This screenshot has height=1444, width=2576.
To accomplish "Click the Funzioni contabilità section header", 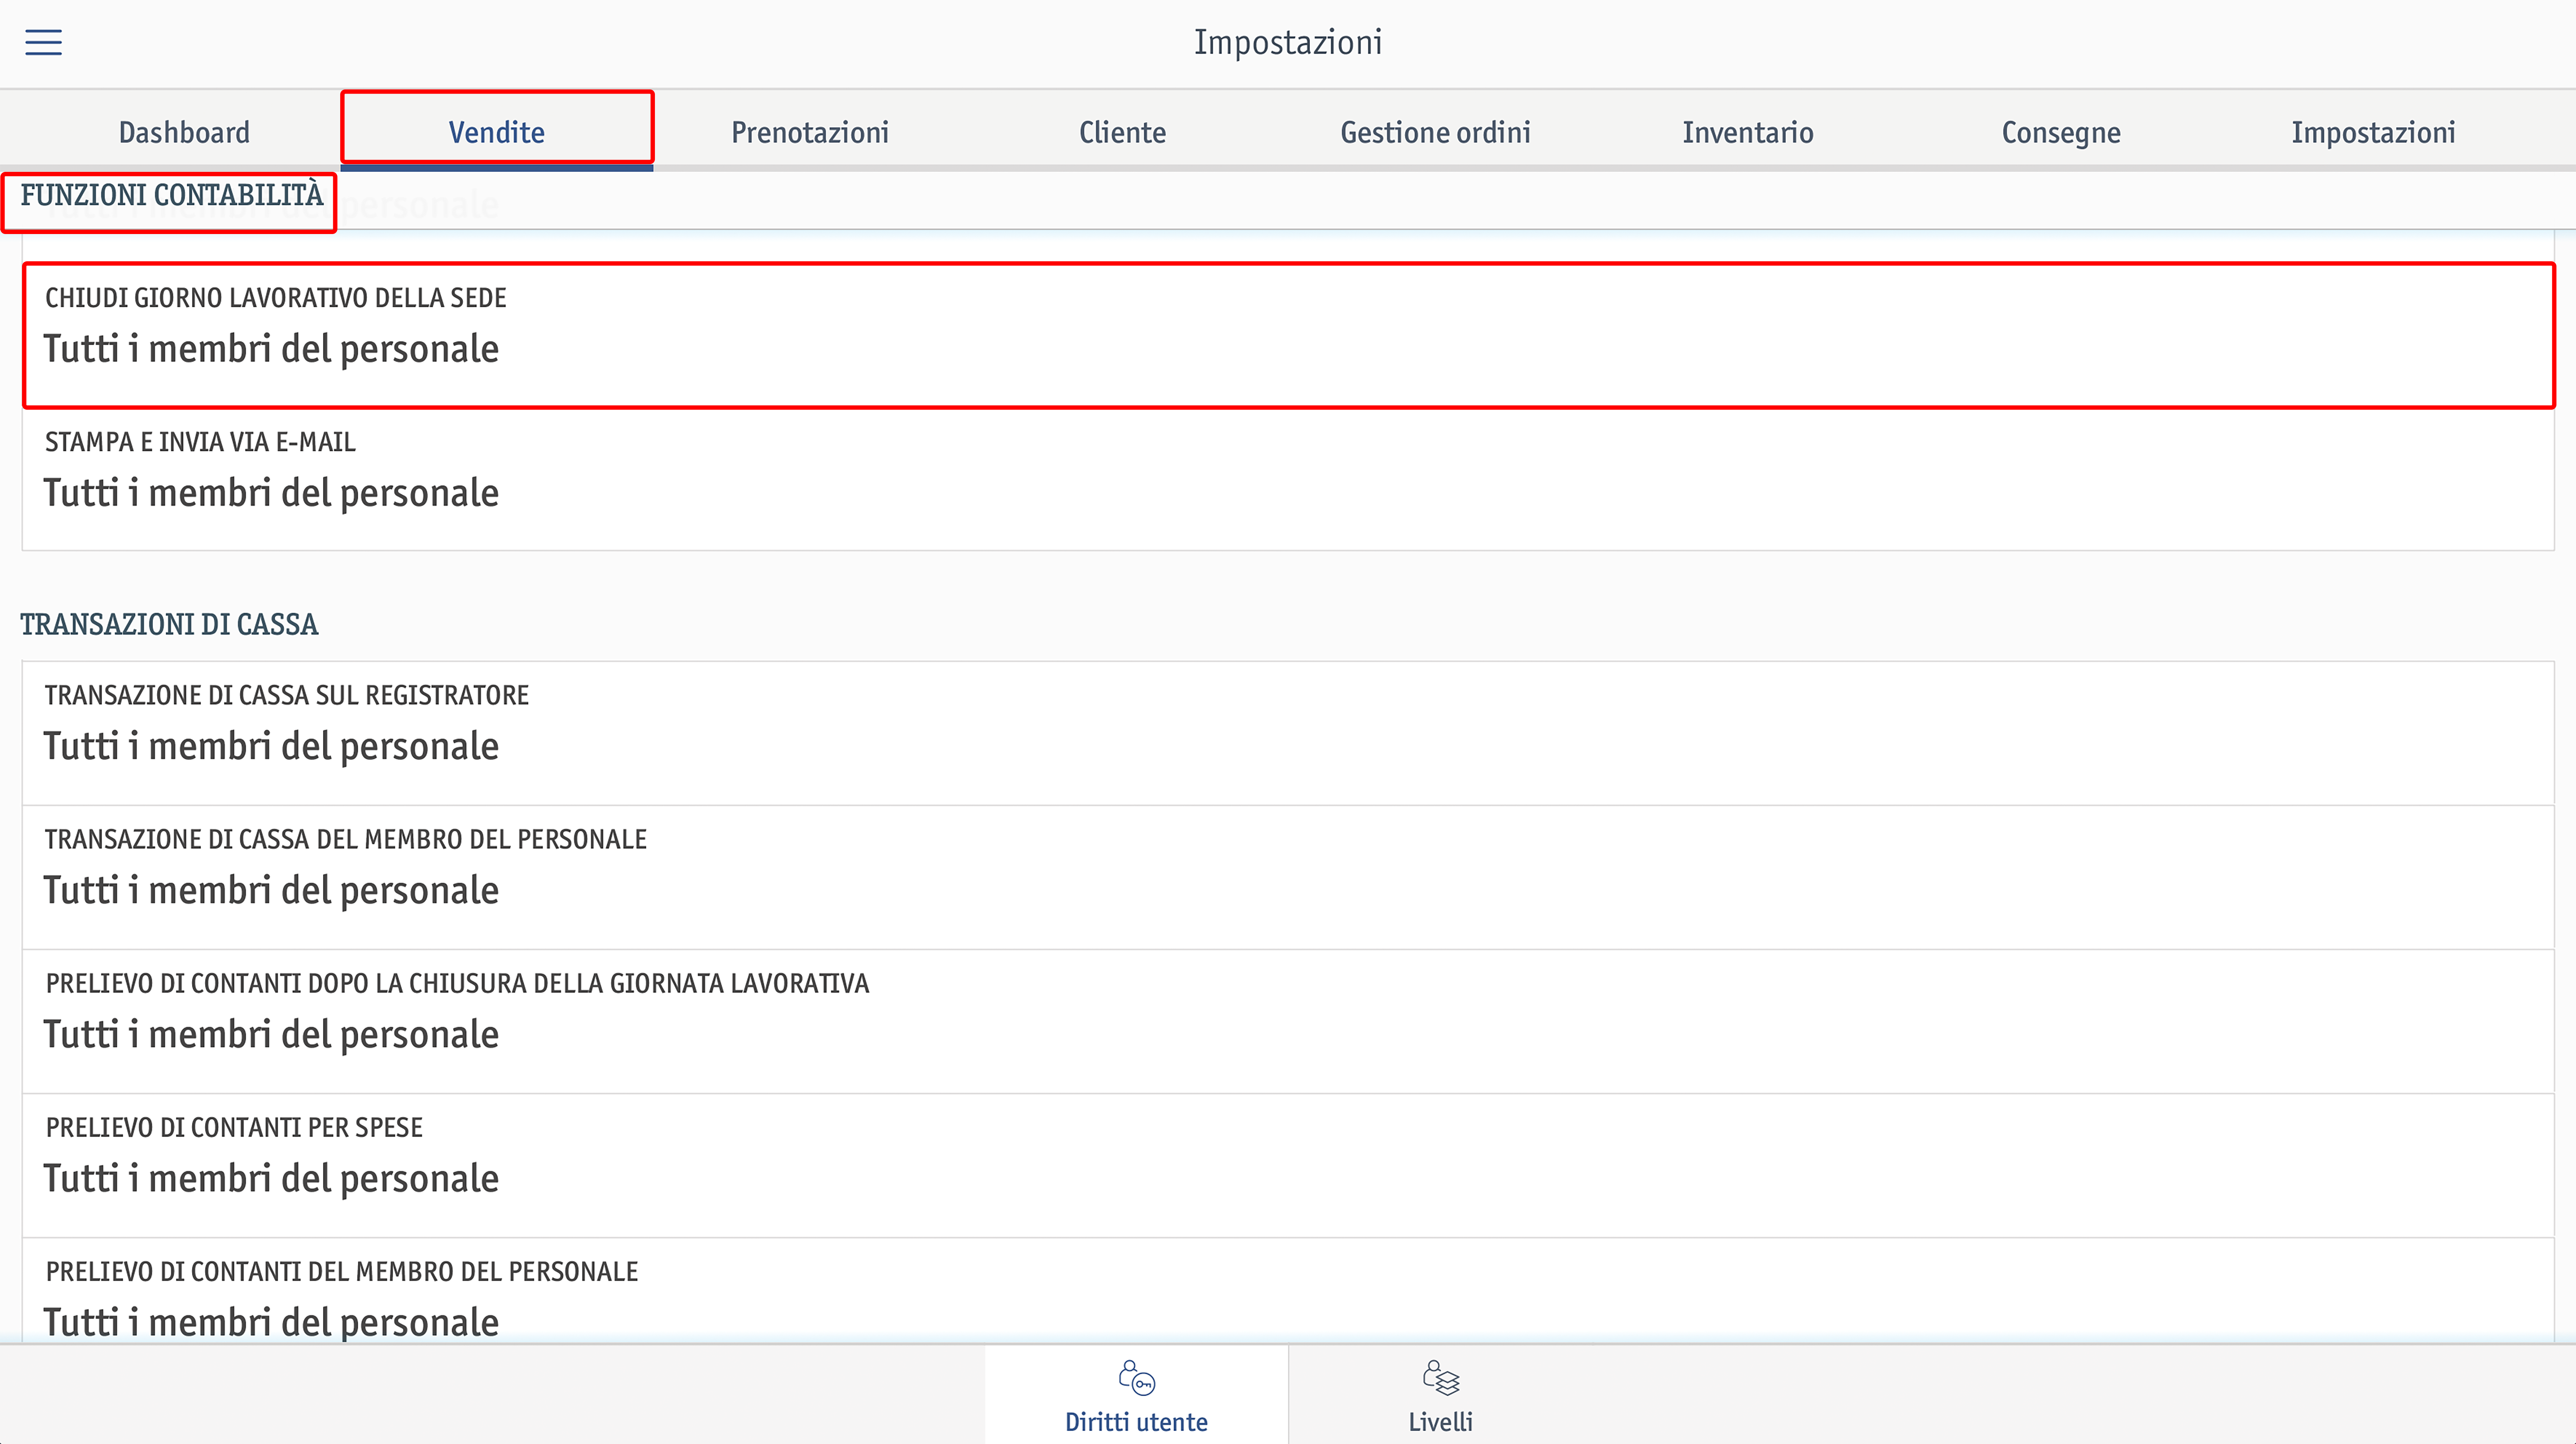I will tap(171, 195).
